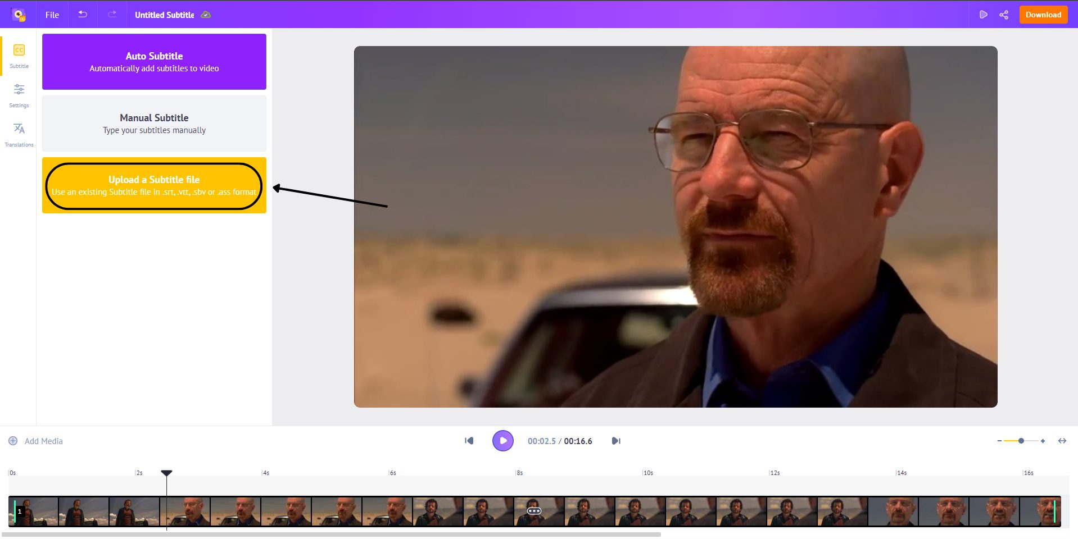Click the clip's left trim handle

tap(15, 511)
